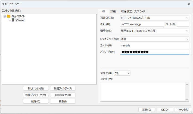This screenshot has height=114, width=193.
Task: Close the サイト マネージャー dialog
Action: pos(189,4)
